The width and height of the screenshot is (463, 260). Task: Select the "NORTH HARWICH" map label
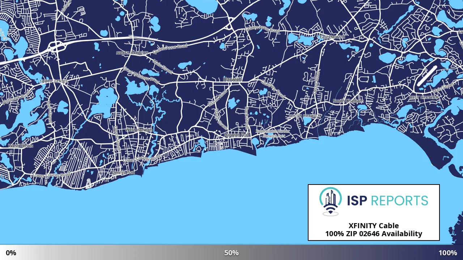point(132,53)
